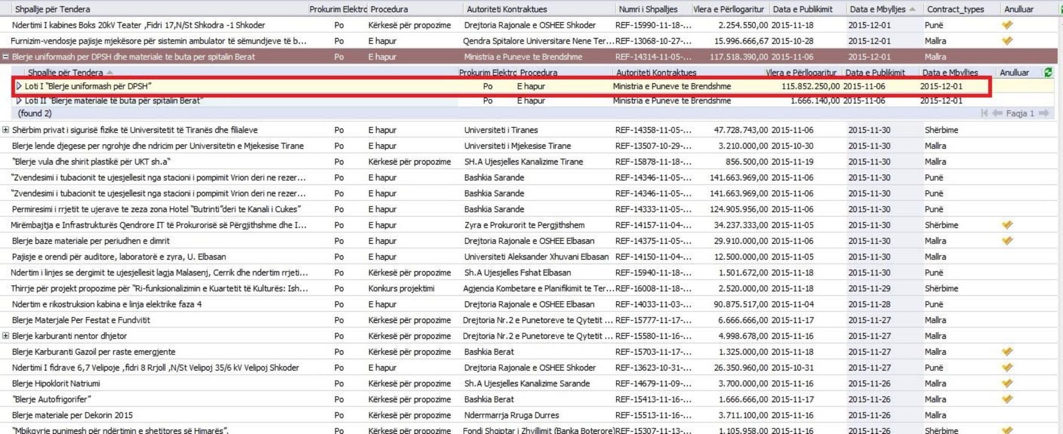Screen dimensions: 1063x434
Task: Click value 117.518.390,00 in highlighted row
Action: click(x=738, y=57)
